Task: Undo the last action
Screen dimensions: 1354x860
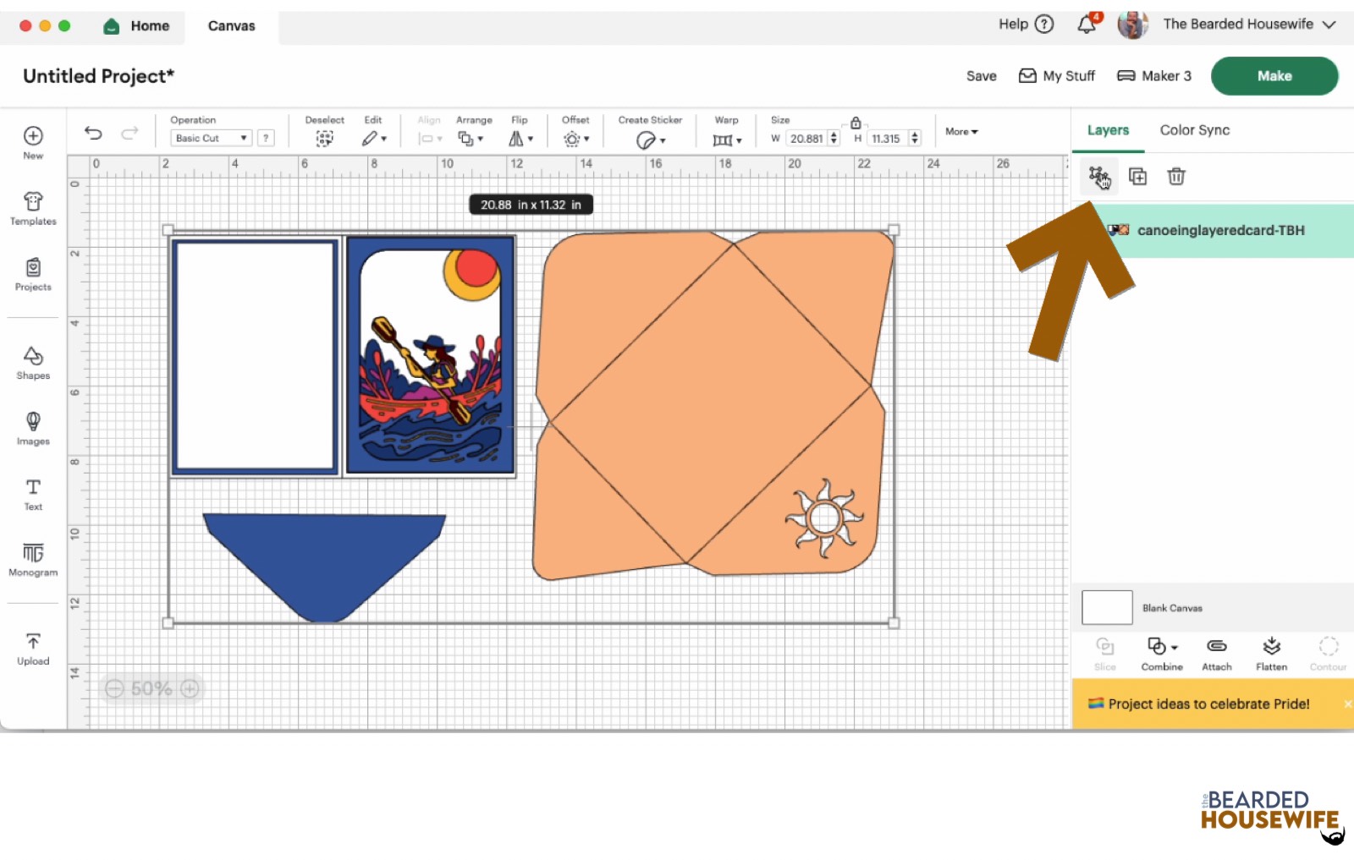Action: [x=93, y=133]
